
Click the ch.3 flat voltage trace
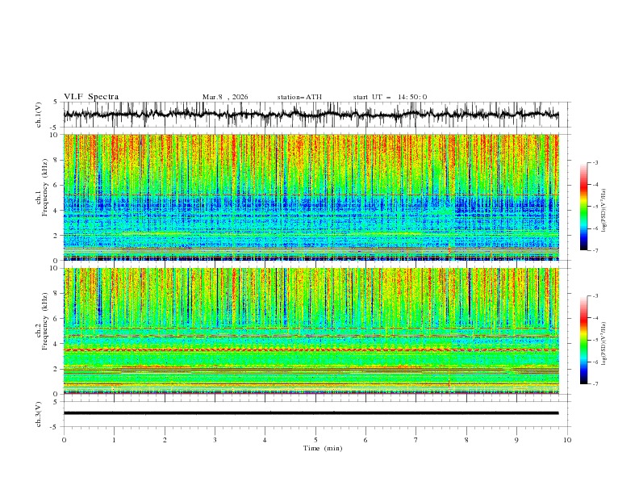311,413
